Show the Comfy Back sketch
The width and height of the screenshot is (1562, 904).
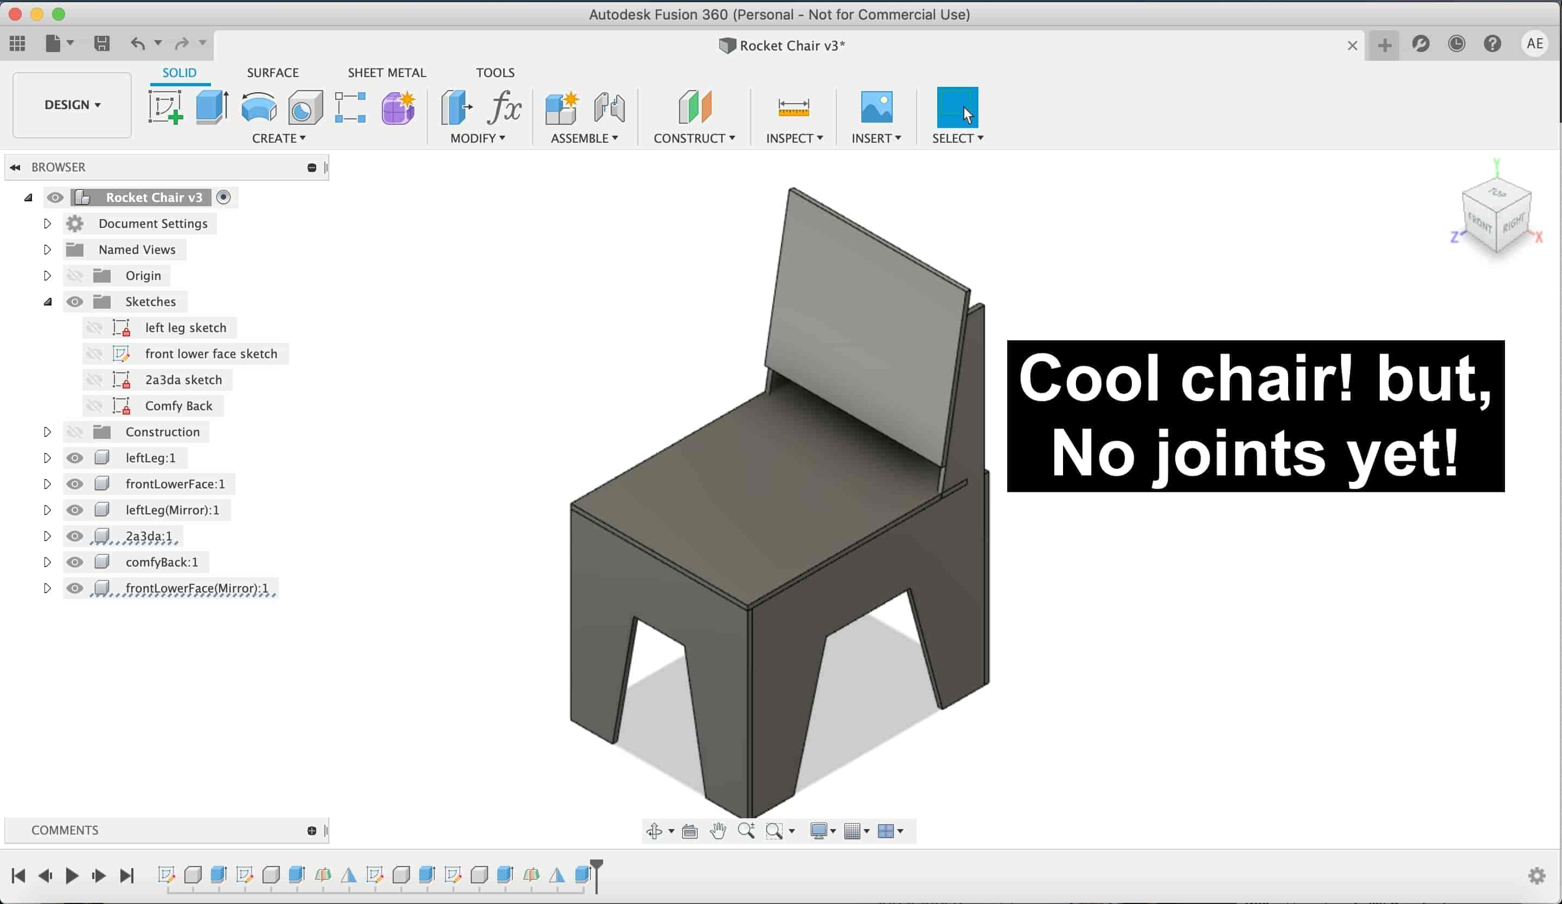tap(94, 405)
